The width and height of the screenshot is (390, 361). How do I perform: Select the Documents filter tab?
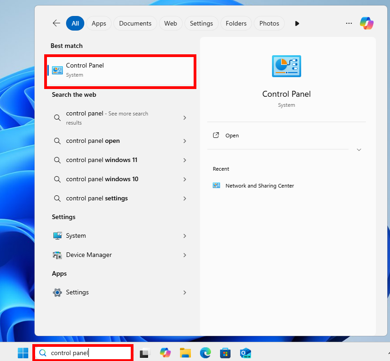point(135,23)
